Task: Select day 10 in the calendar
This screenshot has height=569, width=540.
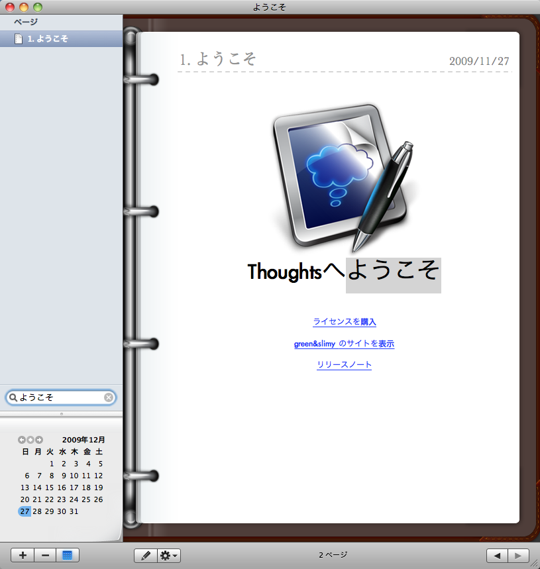Action: pyautogui.click(x=74, y=476)
